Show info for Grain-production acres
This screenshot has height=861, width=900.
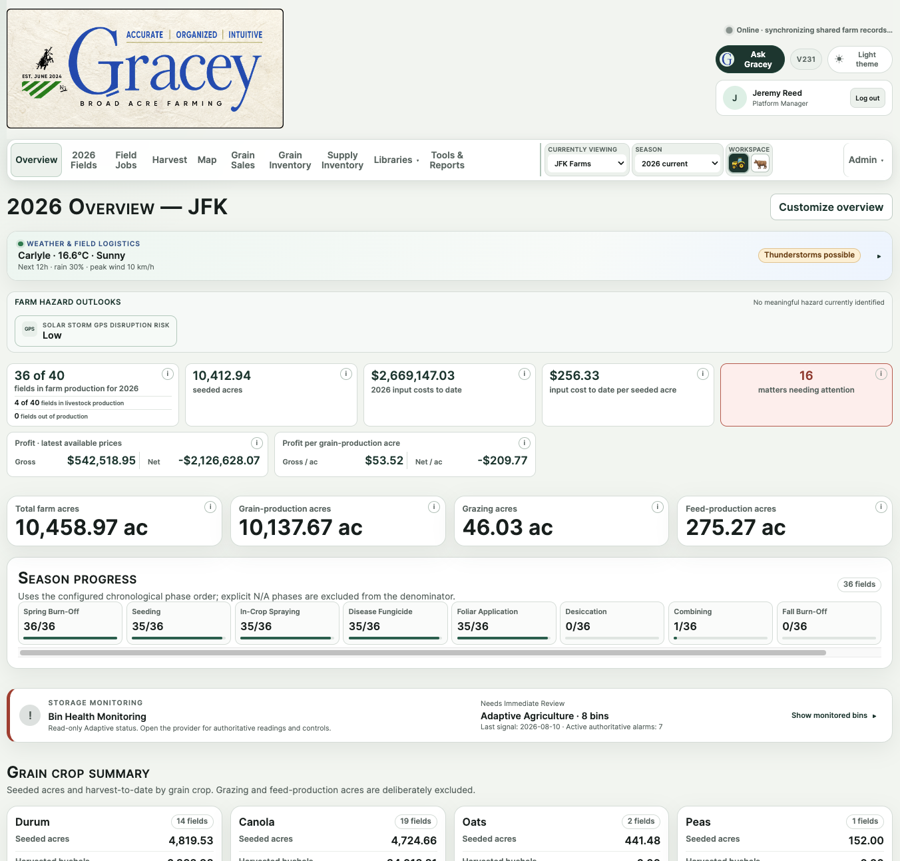click(434, 507)
